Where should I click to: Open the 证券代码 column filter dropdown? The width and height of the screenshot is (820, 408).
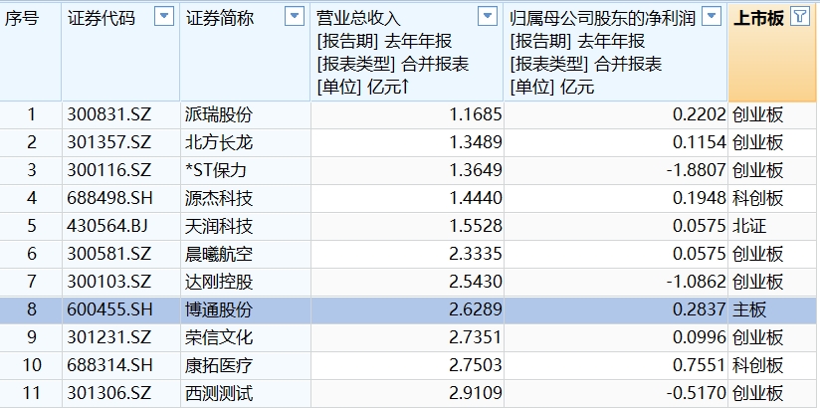click(x=164, y=17)
